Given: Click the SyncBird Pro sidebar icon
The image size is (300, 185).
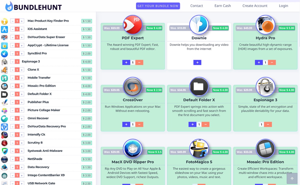Looking at the screenshot, I should [x=4, y=54].
